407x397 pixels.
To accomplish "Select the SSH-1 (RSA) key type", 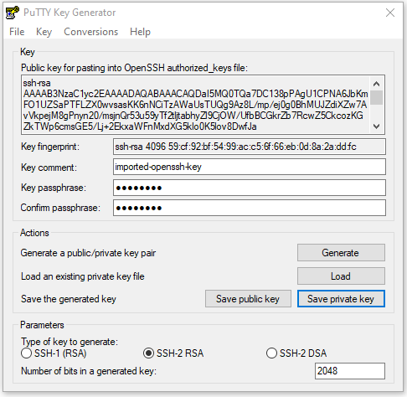I will coord(54,353).
